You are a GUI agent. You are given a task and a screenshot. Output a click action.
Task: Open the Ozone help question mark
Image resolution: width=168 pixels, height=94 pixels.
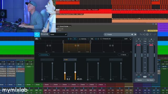pyautogui.click(x=150, y=34)
